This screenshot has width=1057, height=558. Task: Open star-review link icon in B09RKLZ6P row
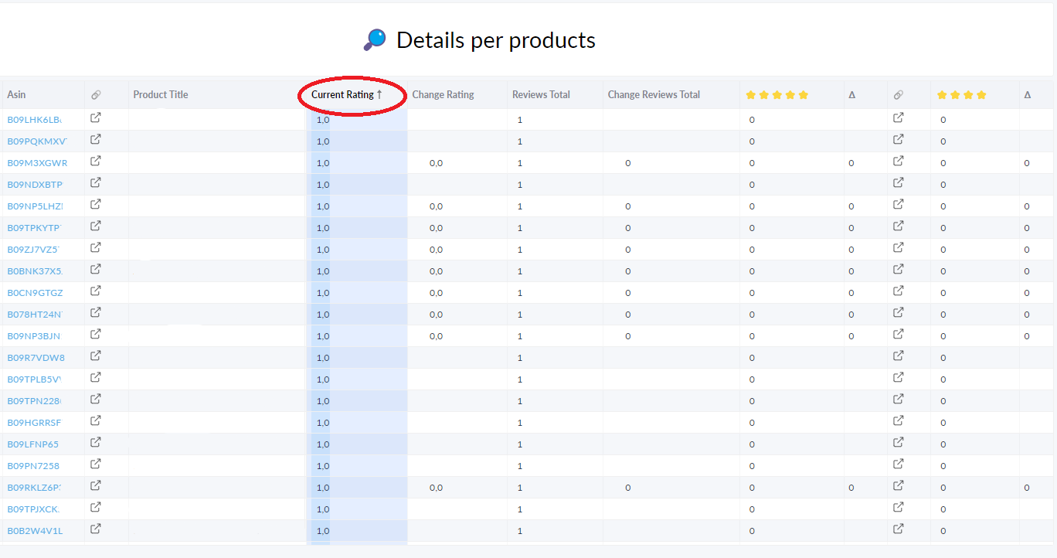(898, 486)
